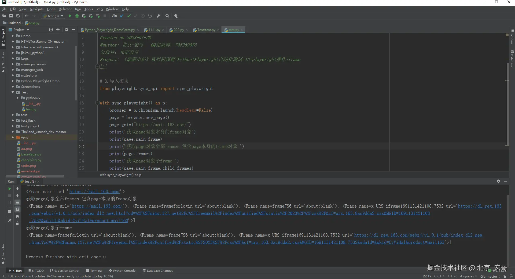The image size is (515, 279).
Task: Open the Refactor menu
Action: click(x=65, y=9)
